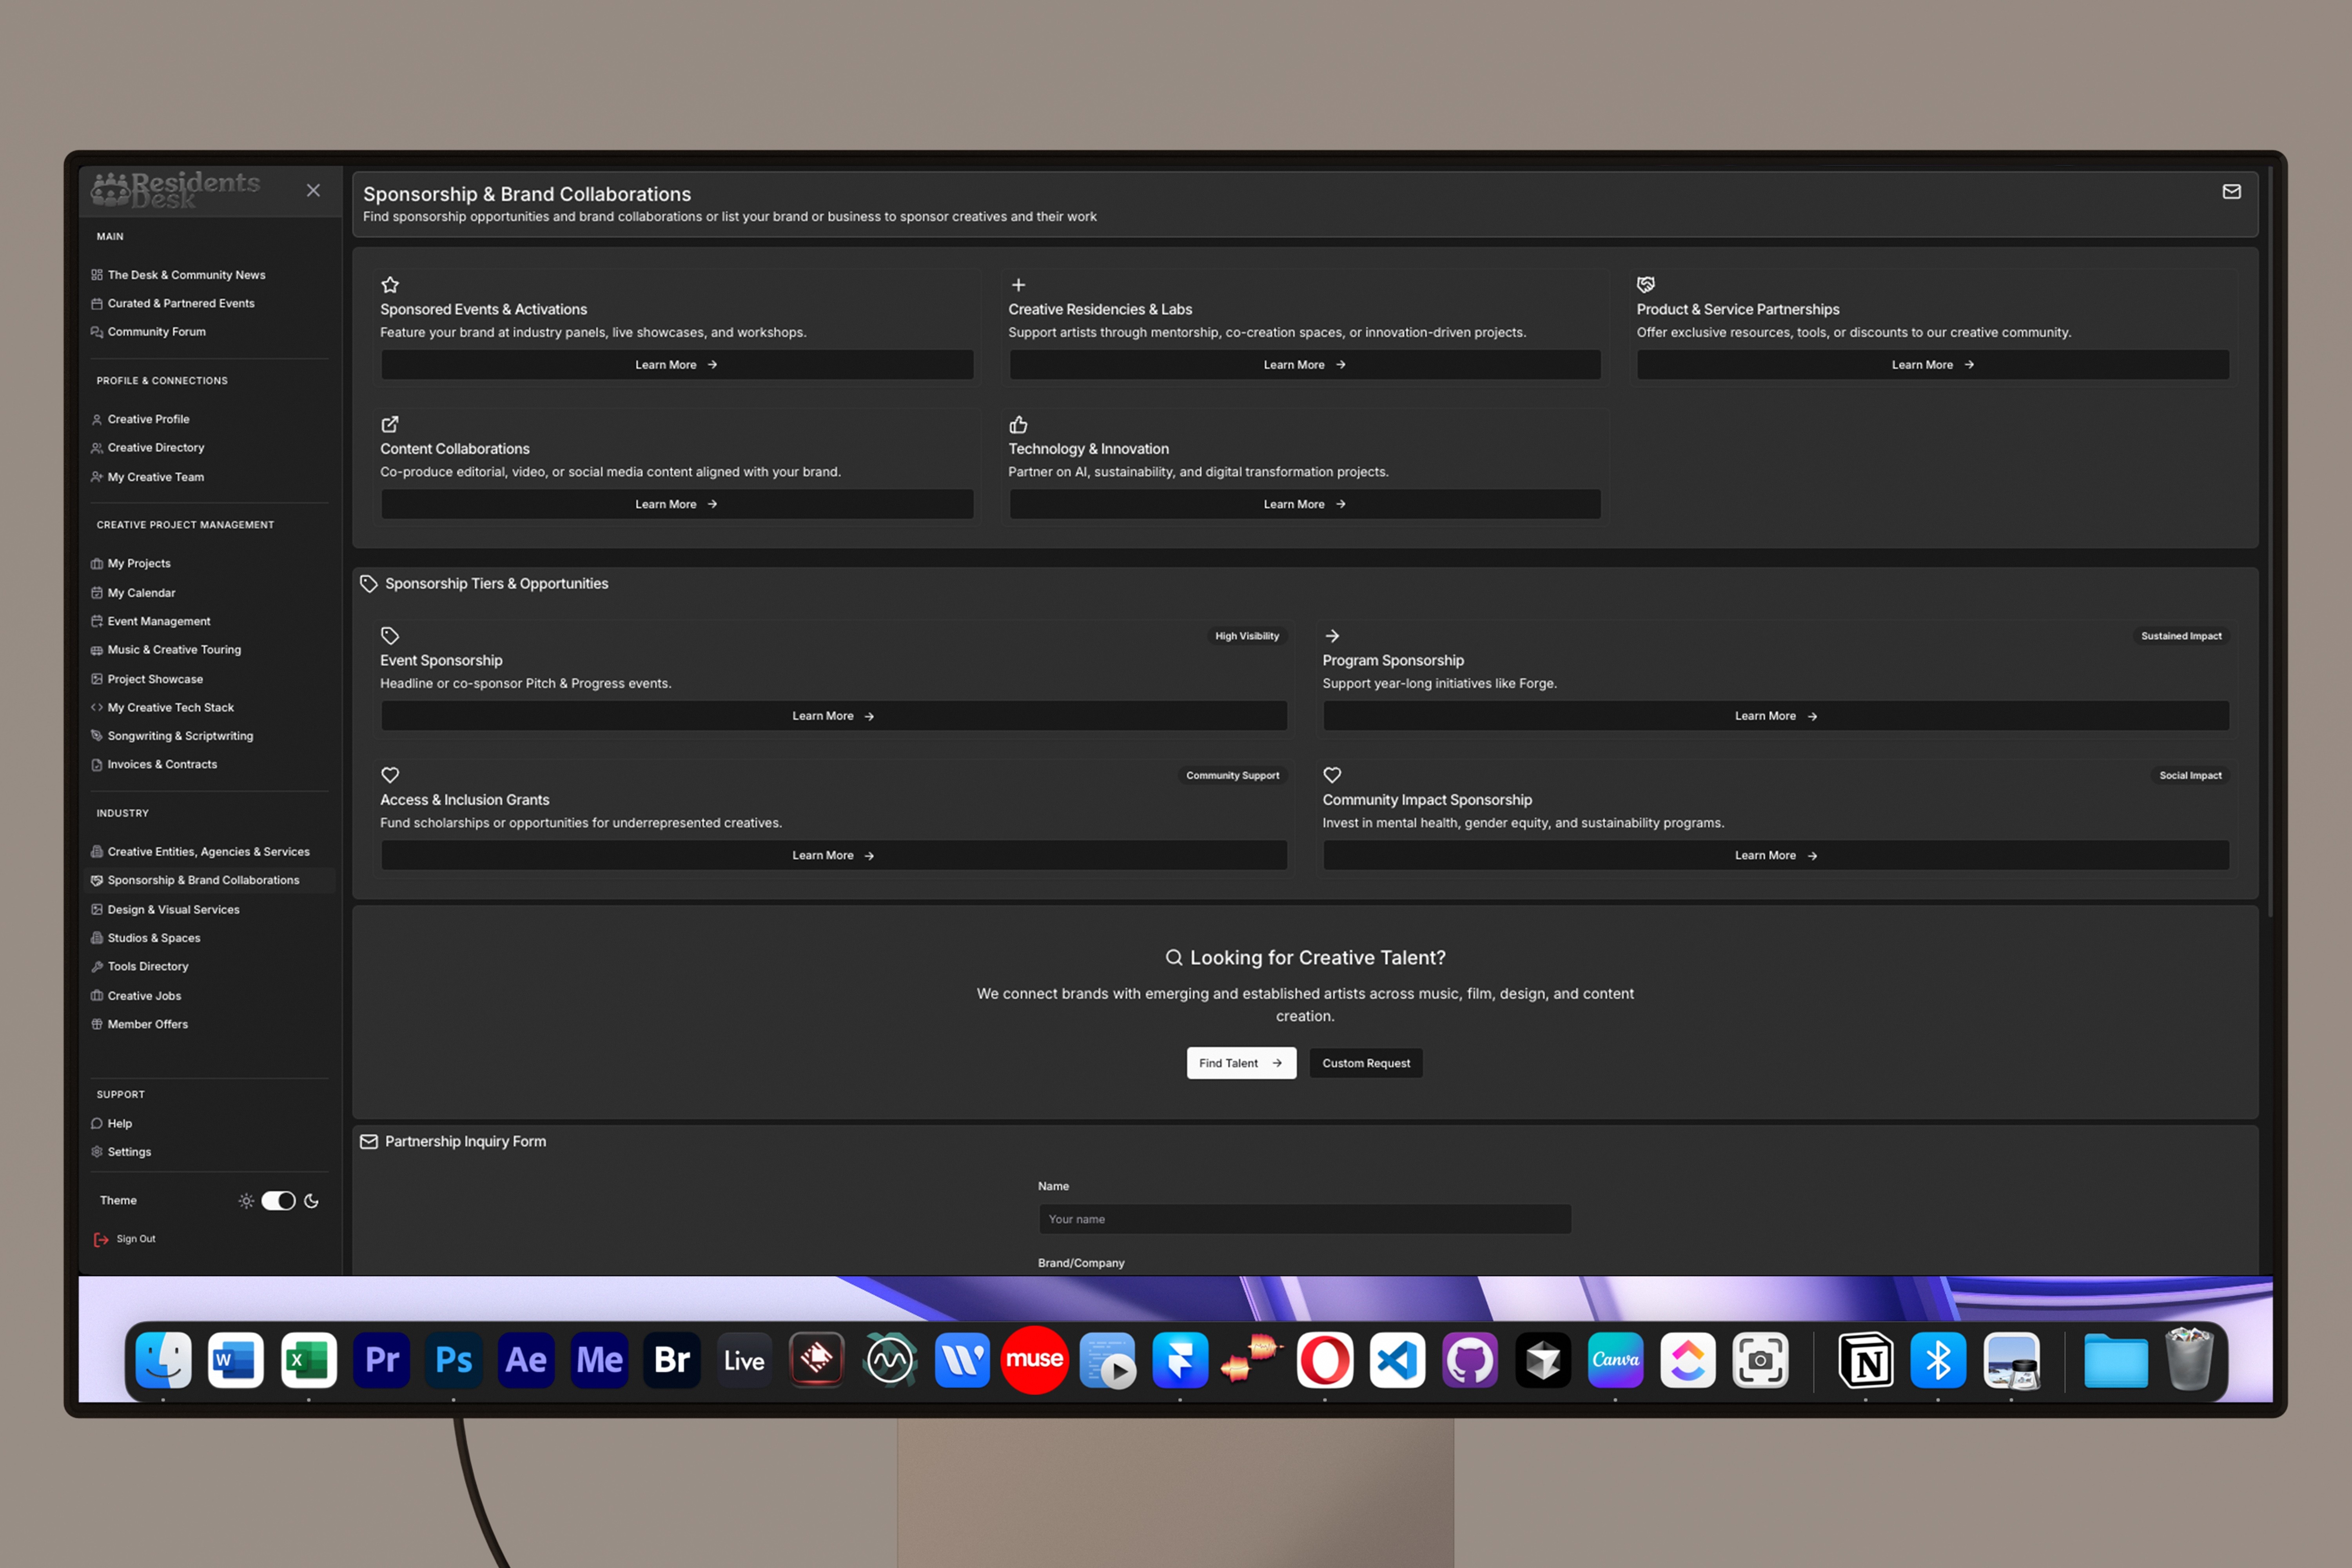
Task: Click the Custom Request button
Action: click(x=1366, y=1063)
